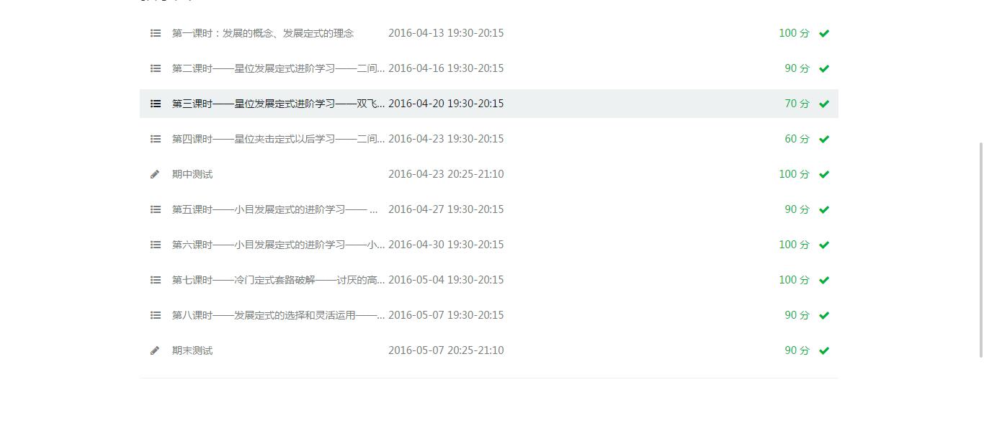Click the green checkmark on 期末测试 row

(824, 350)
